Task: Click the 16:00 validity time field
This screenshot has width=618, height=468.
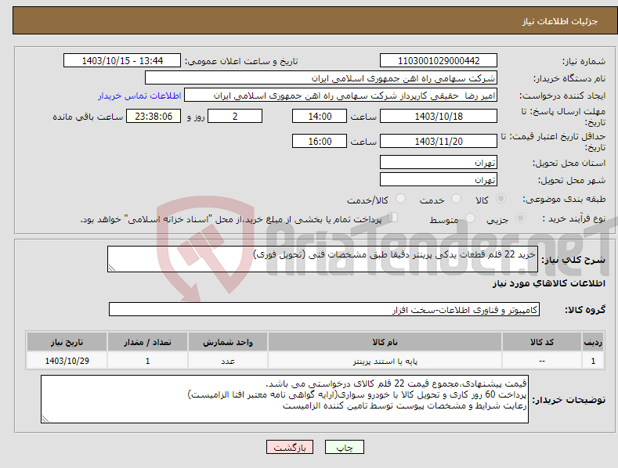Action: (x=320, y=141)
